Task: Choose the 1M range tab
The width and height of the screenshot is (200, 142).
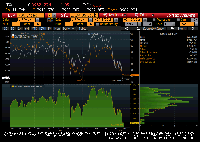Action: (x=20, y=29)
